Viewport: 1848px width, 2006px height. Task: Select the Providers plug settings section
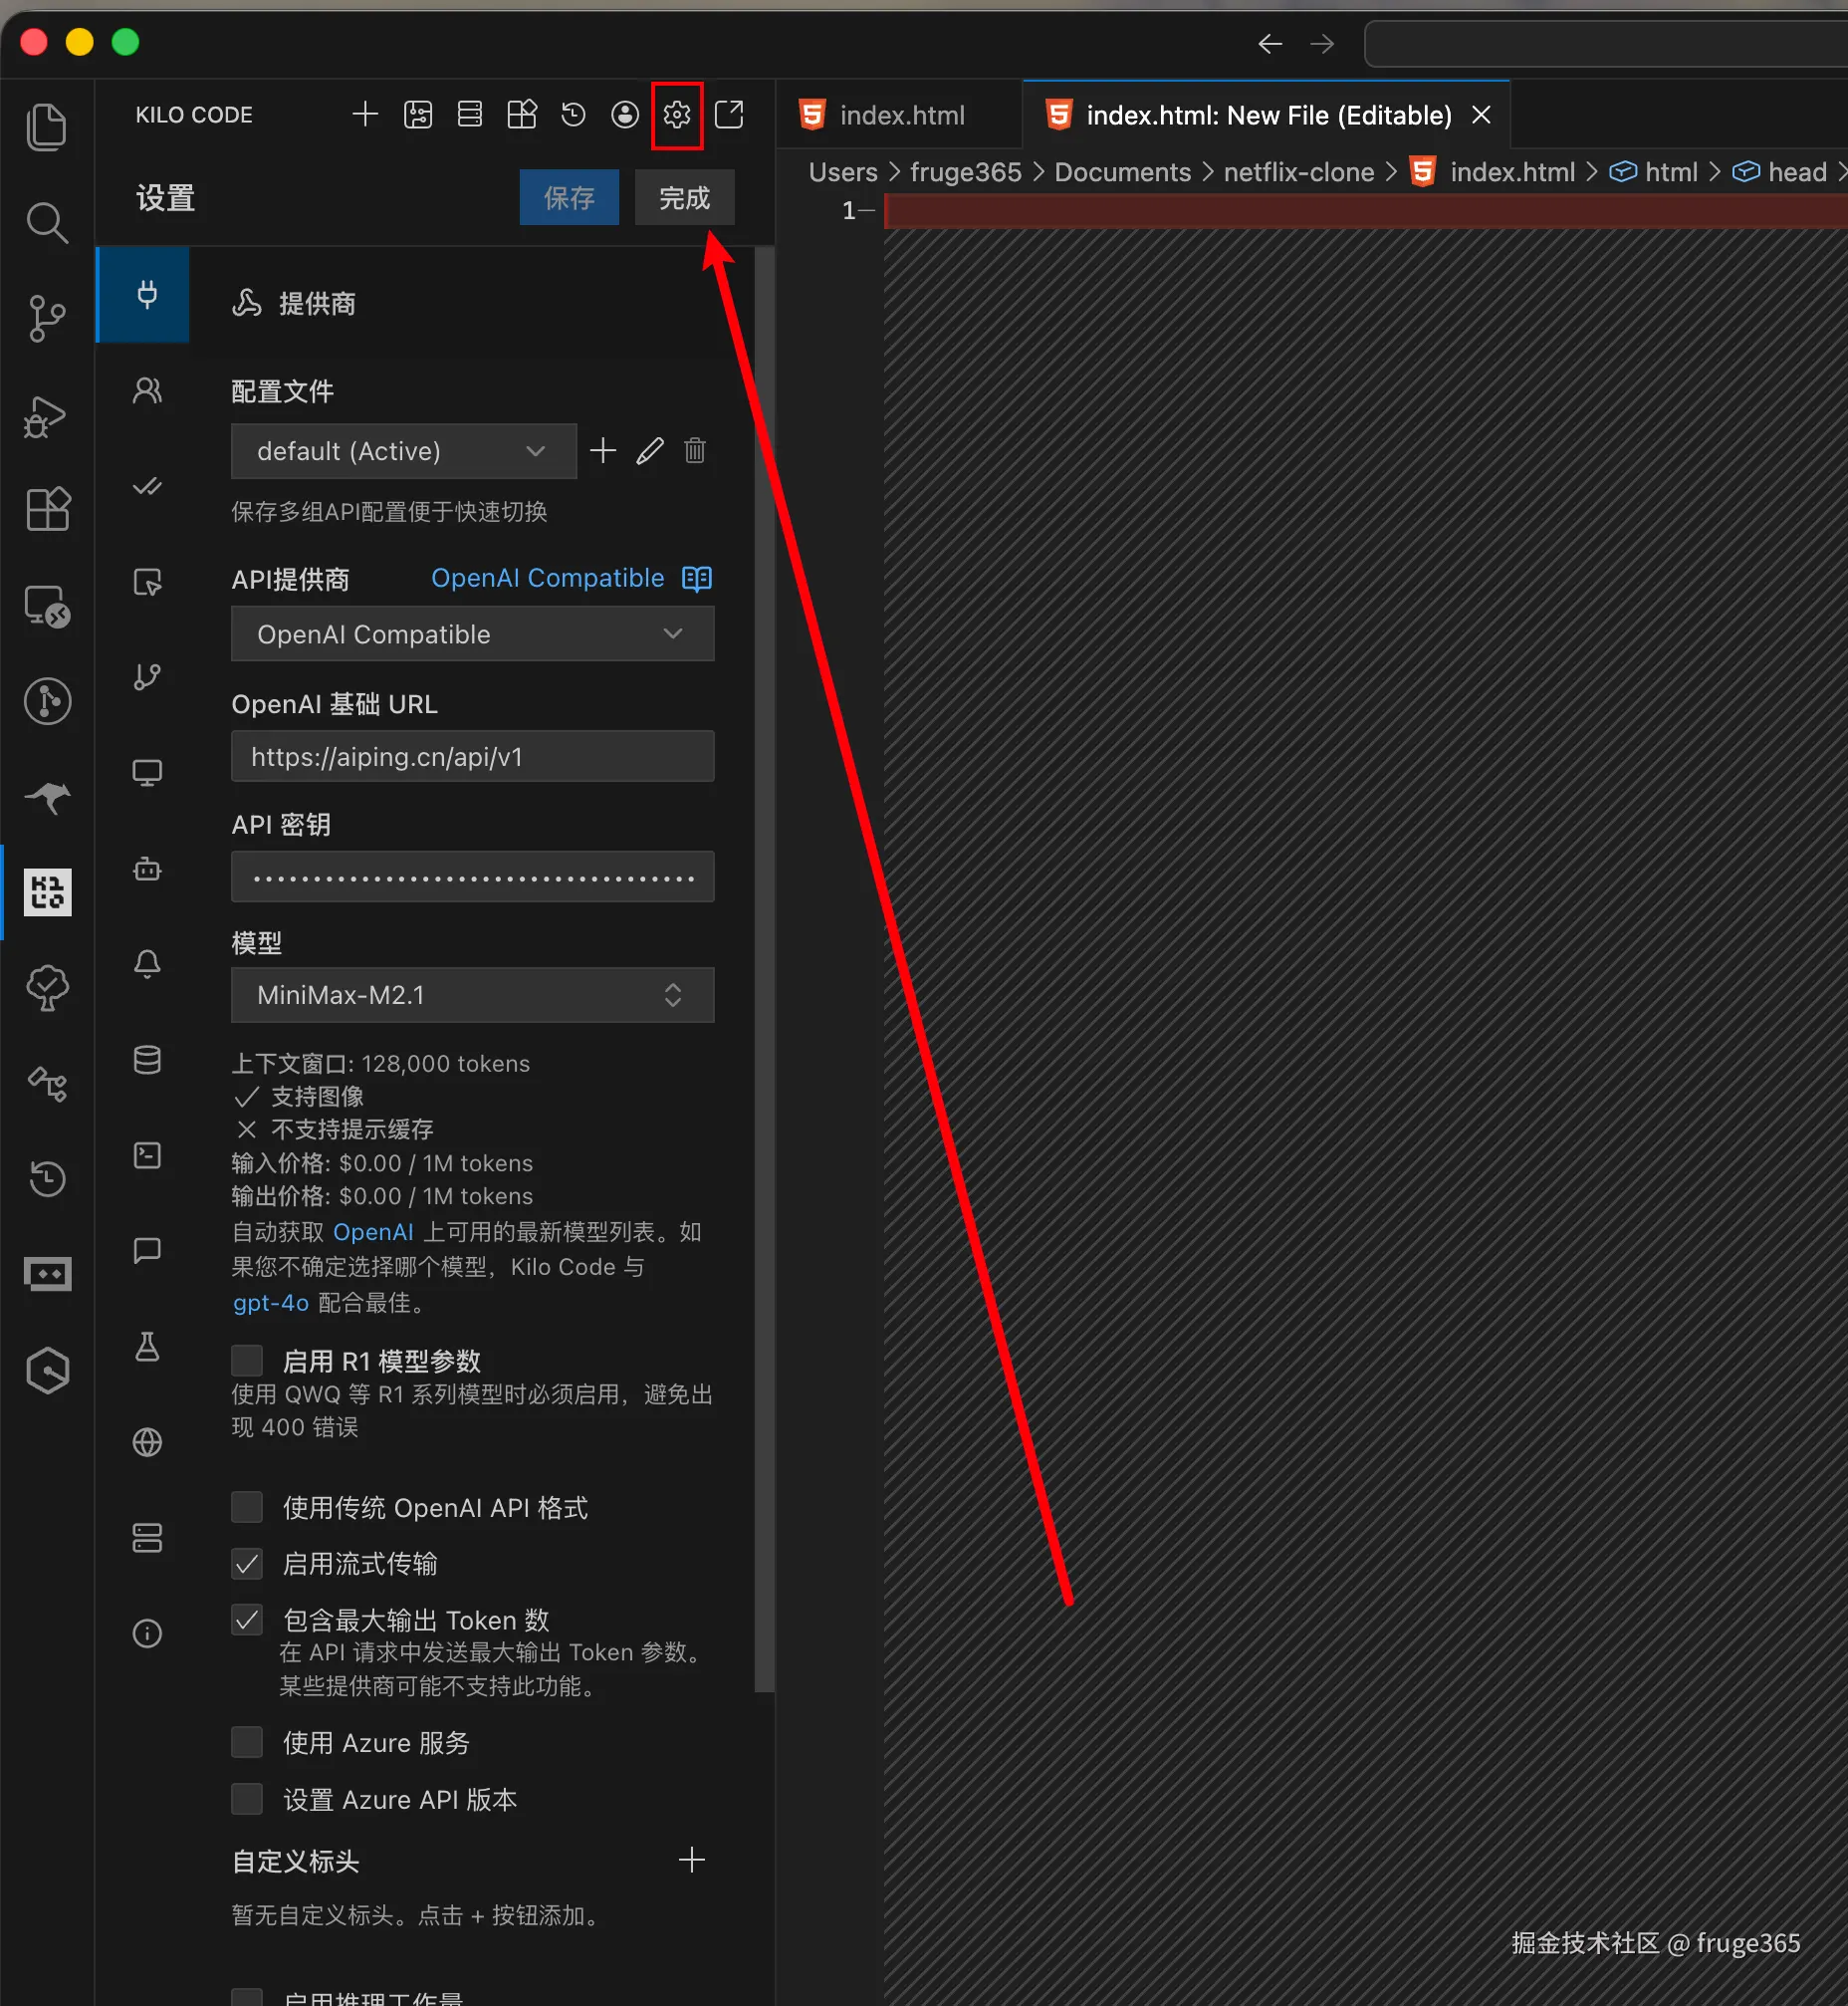pyautogui.click(x=144, y=295)
